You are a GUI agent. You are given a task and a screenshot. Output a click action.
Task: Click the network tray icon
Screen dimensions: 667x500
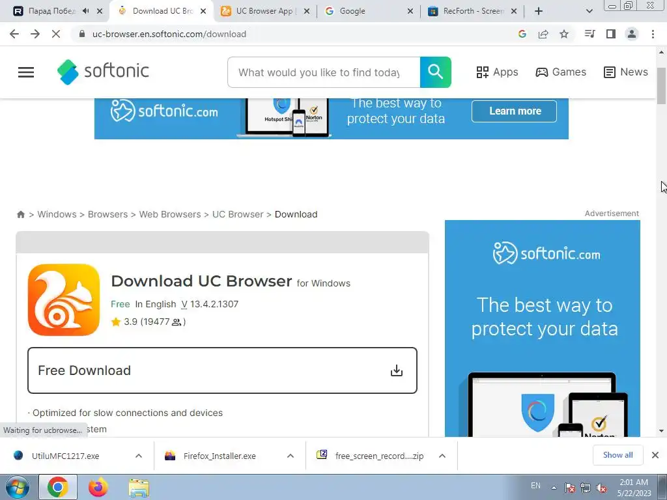[x=586, y=488]
